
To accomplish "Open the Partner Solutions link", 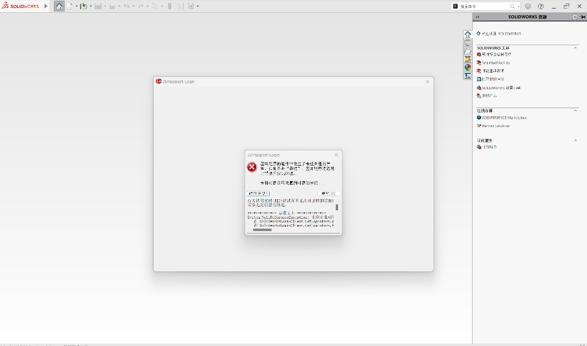I will point(493,126).
